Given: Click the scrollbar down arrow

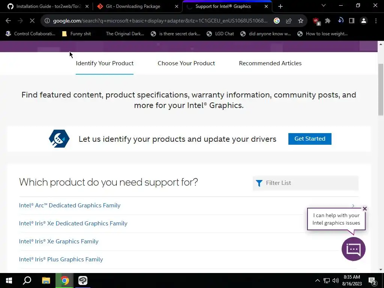Looking at the screenshot, I should click(x=381, y=270).
